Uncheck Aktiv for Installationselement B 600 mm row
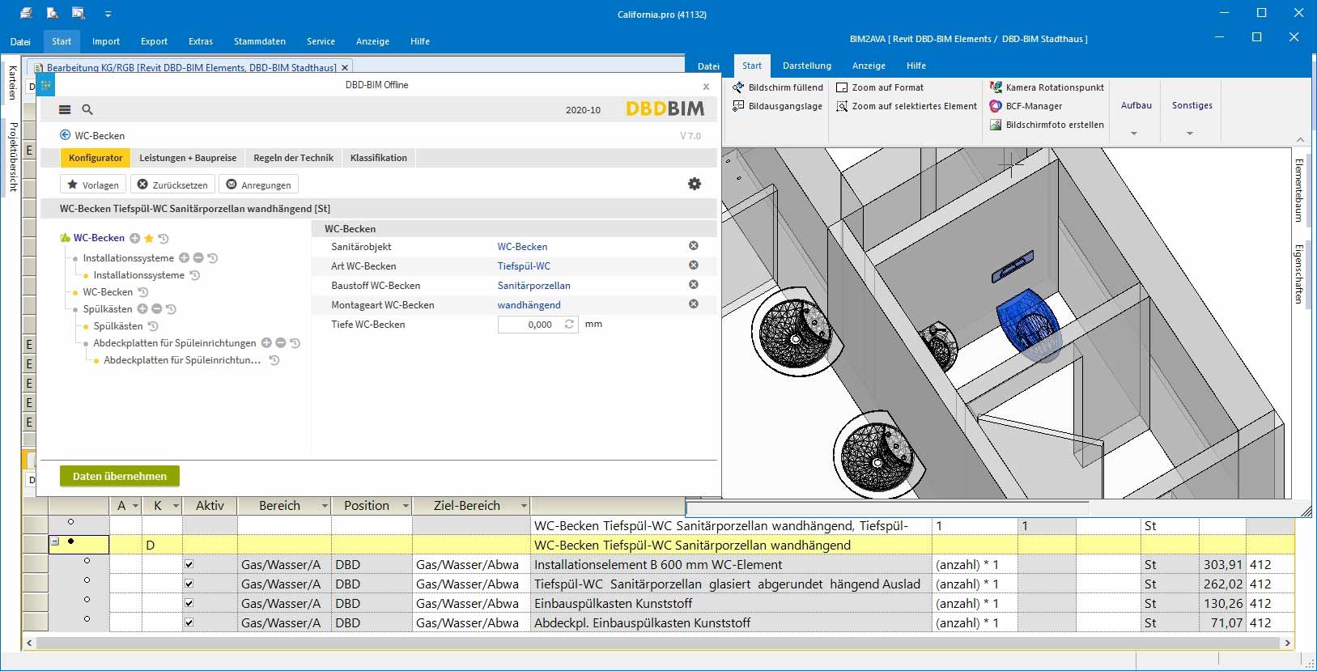The image size is (1317, 671). (x=189, y=564)
